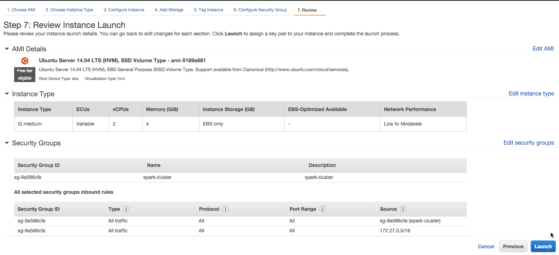559x255 pixels.
Task: Open the Choose Instance Type step
Action: [x=69, y=10]
